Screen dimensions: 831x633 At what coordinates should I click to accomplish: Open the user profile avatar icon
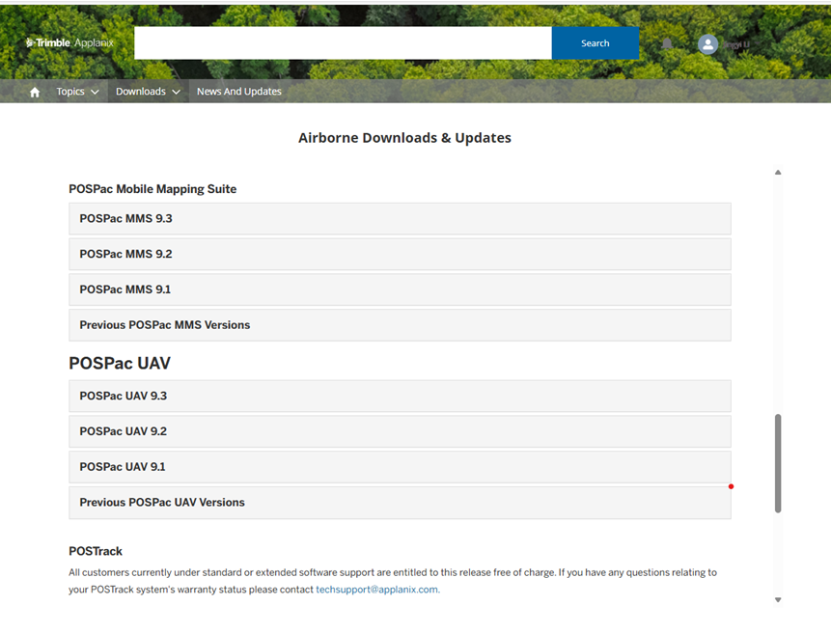(x=707, y=44)
